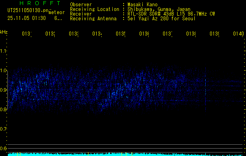Click the 0.6 frequency axis label
The height and width of the screenshot is (156, 246).
click(x=4, y=149)
